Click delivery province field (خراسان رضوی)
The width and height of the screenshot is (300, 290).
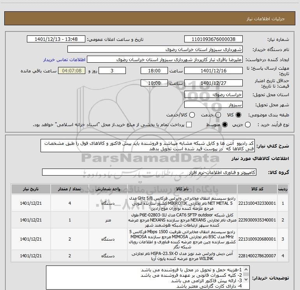point(214,95)
